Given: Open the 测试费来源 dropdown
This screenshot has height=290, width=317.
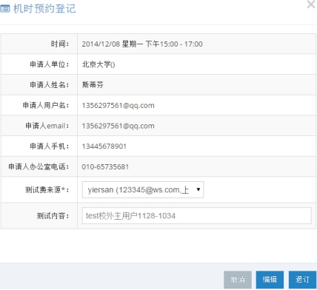Looking at the screenshot, I should pos(143,189).
